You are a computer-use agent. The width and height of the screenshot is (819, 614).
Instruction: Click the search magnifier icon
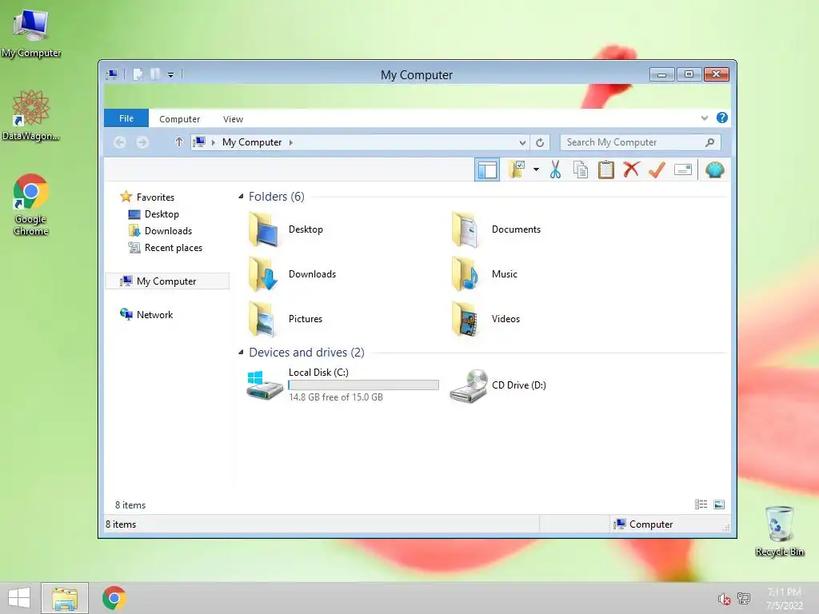709,142
